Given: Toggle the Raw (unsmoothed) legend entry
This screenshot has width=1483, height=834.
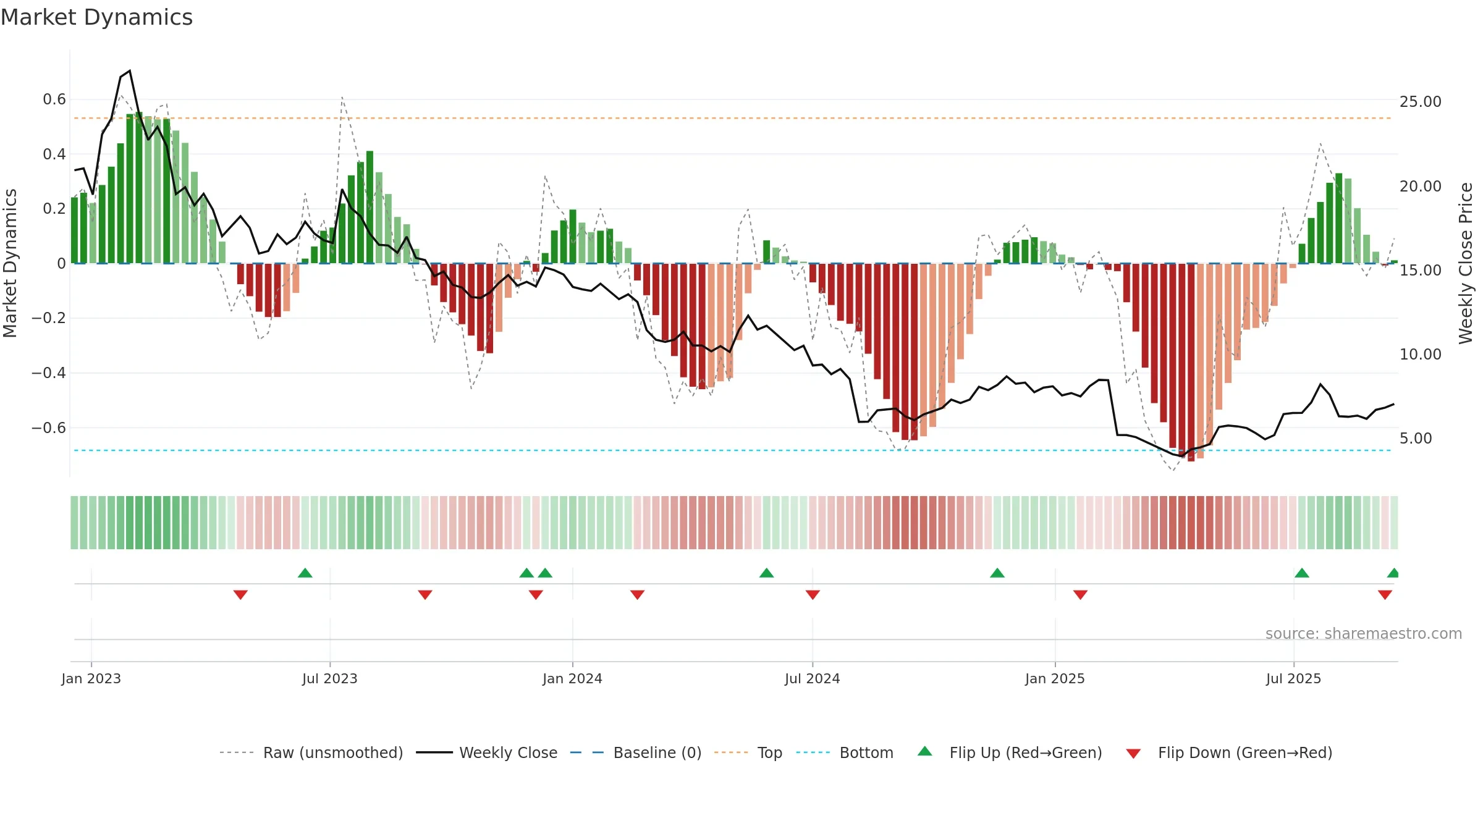Looking at the screenshot, I should [311, 752].
